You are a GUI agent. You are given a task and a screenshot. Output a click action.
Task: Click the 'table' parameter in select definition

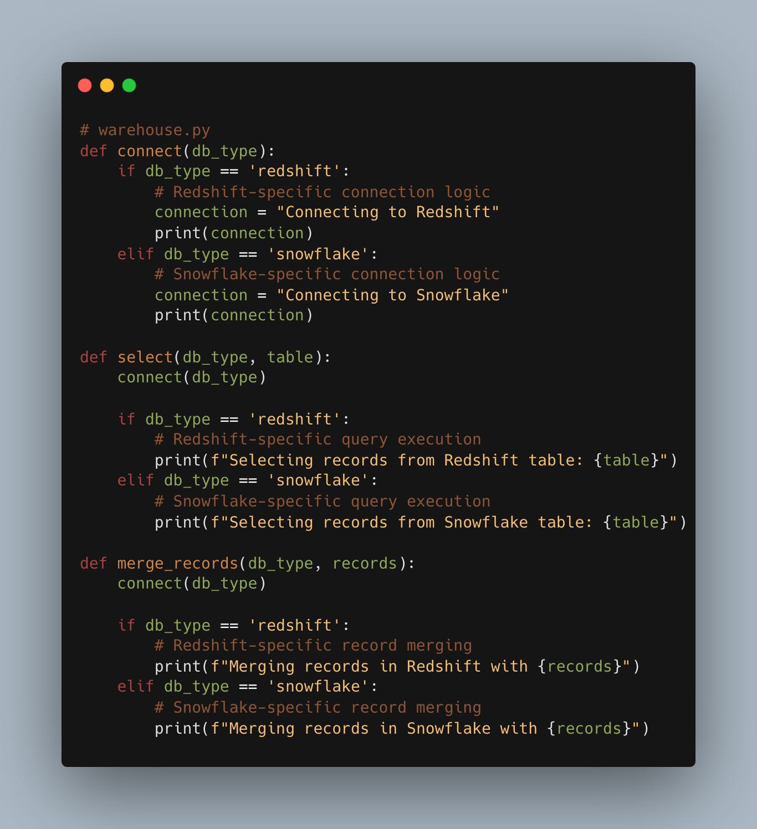290,357
